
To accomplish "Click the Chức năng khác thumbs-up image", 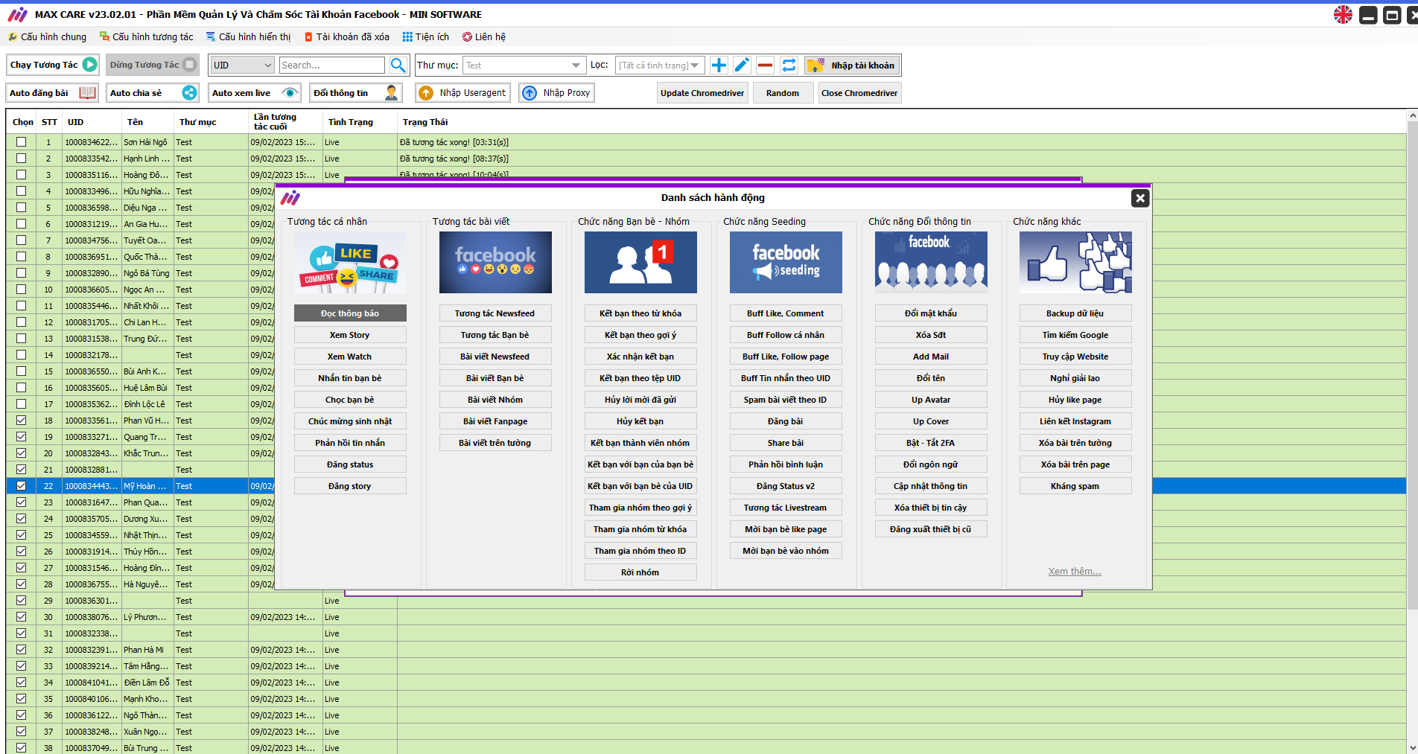I will tap(1075, 262).
